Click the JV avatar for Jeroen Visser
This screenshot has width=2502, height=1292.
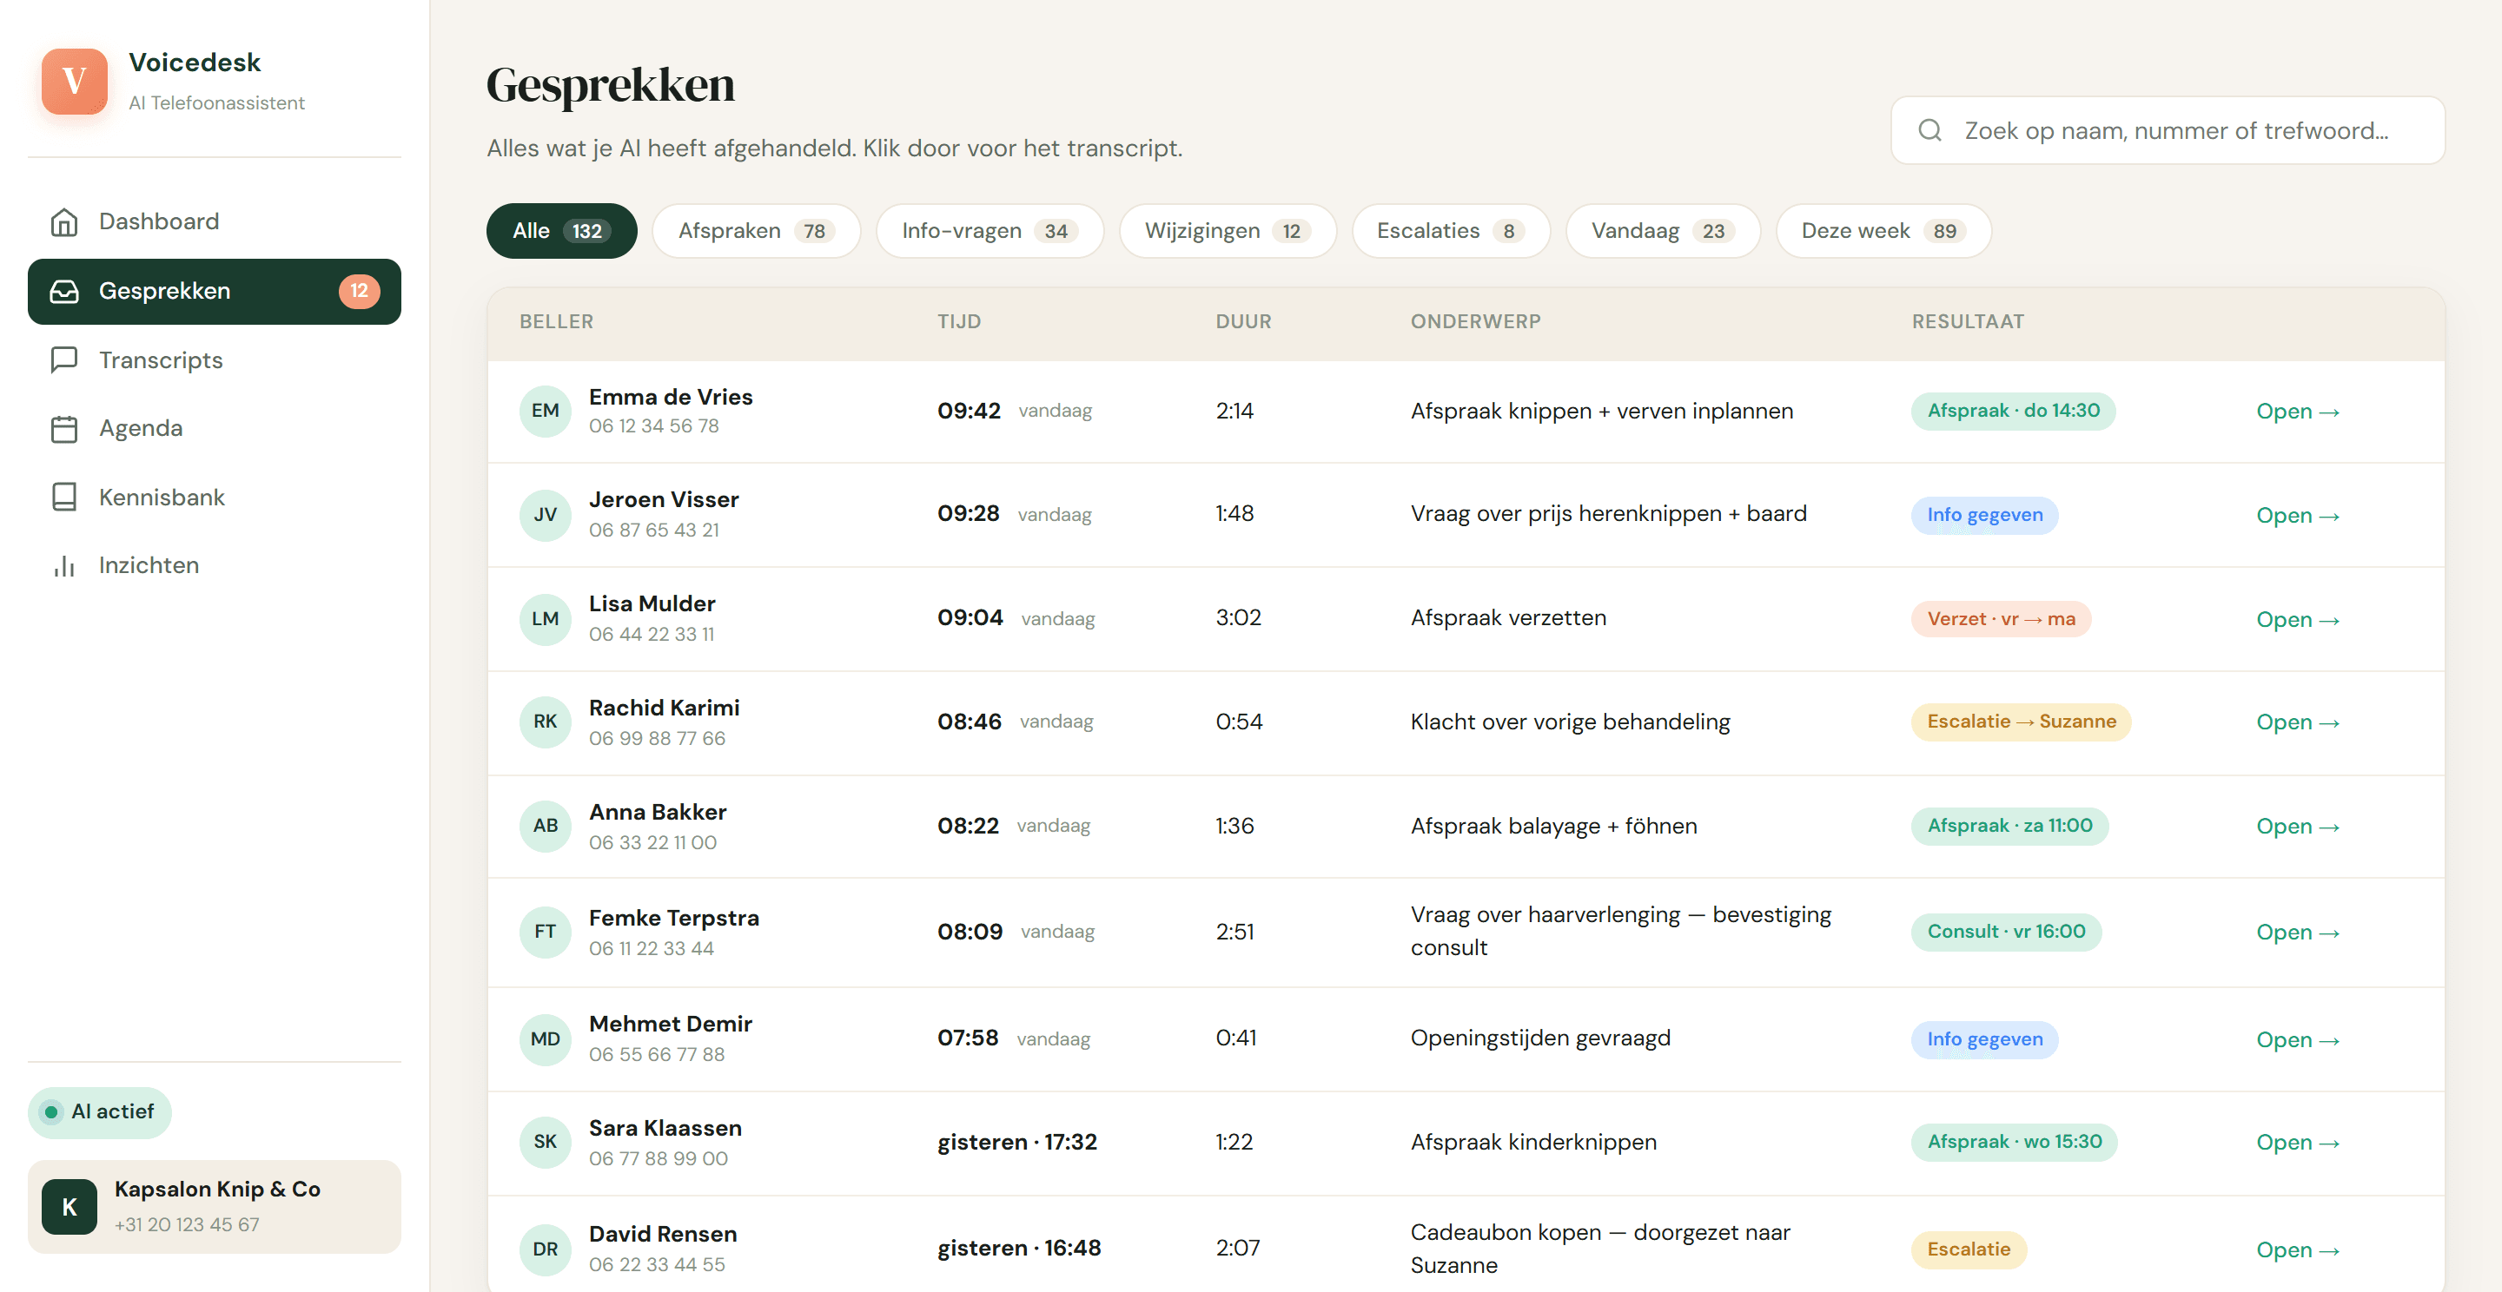(x=545, y=515)
